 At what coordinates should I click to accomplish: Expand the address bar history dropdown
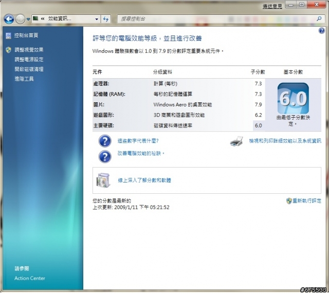(x=97, y=19)
